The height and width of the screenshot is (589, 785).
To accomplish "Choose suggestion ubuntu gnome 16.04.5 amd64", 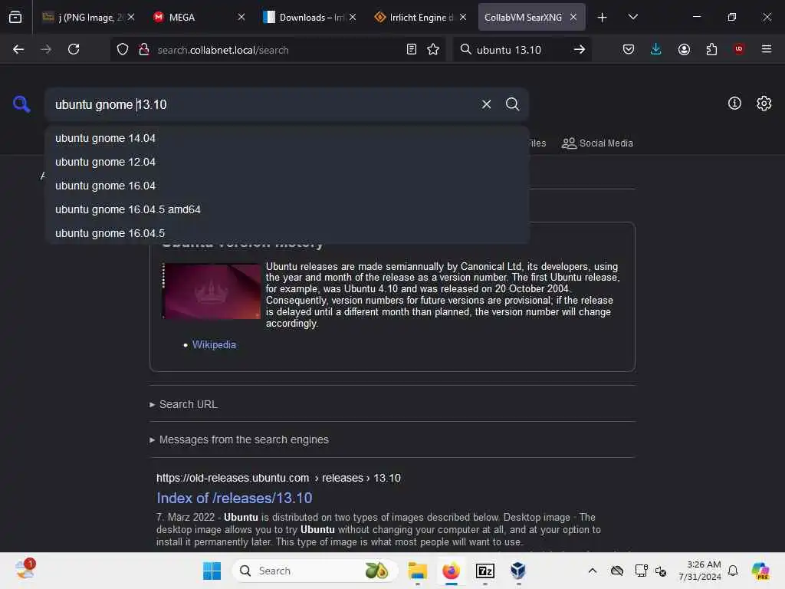I will pyautogui.click(x=287, y=209).
